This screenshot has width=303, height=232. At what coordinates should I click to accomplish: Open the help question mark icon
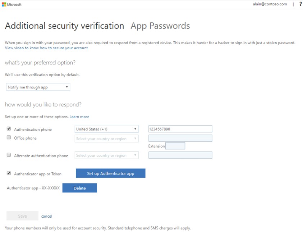300,4
